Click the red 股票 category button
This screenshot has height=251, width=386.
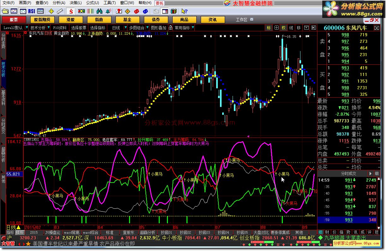13,20
